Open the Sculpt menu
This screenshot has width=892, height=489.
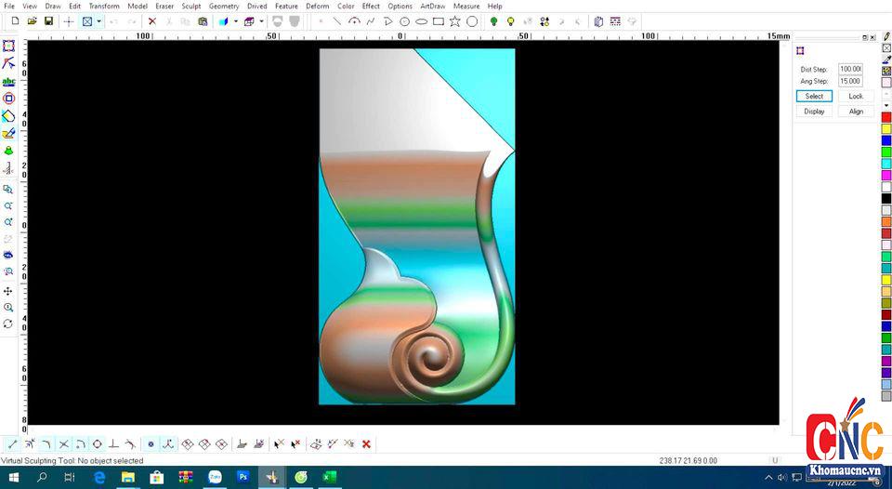pyautogui.click(x=190, y=7)
